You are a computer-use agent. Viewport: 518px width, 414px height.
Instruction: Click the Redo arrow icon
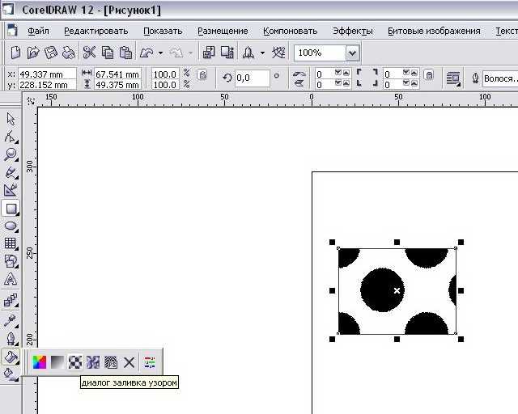[x=176, y=53]
